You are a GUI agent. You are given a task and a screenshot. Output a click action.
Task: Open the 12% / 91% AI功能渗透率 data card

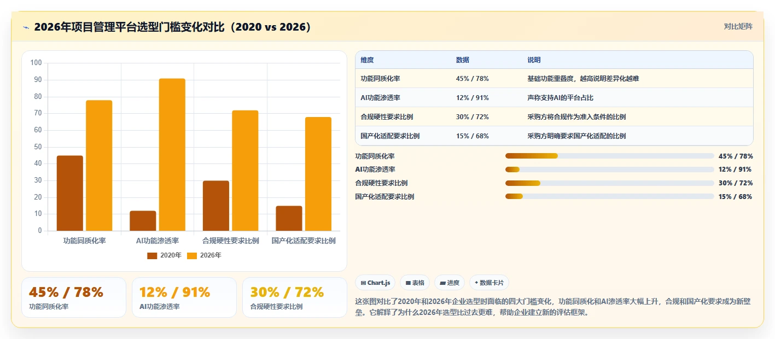pyautogui.click(x=184, y=297)
